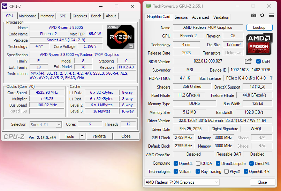Click the AMD Radeon Graphics logo
This screenshot has width=281, height=191.
pyautogui.click(x=259, y=44)
